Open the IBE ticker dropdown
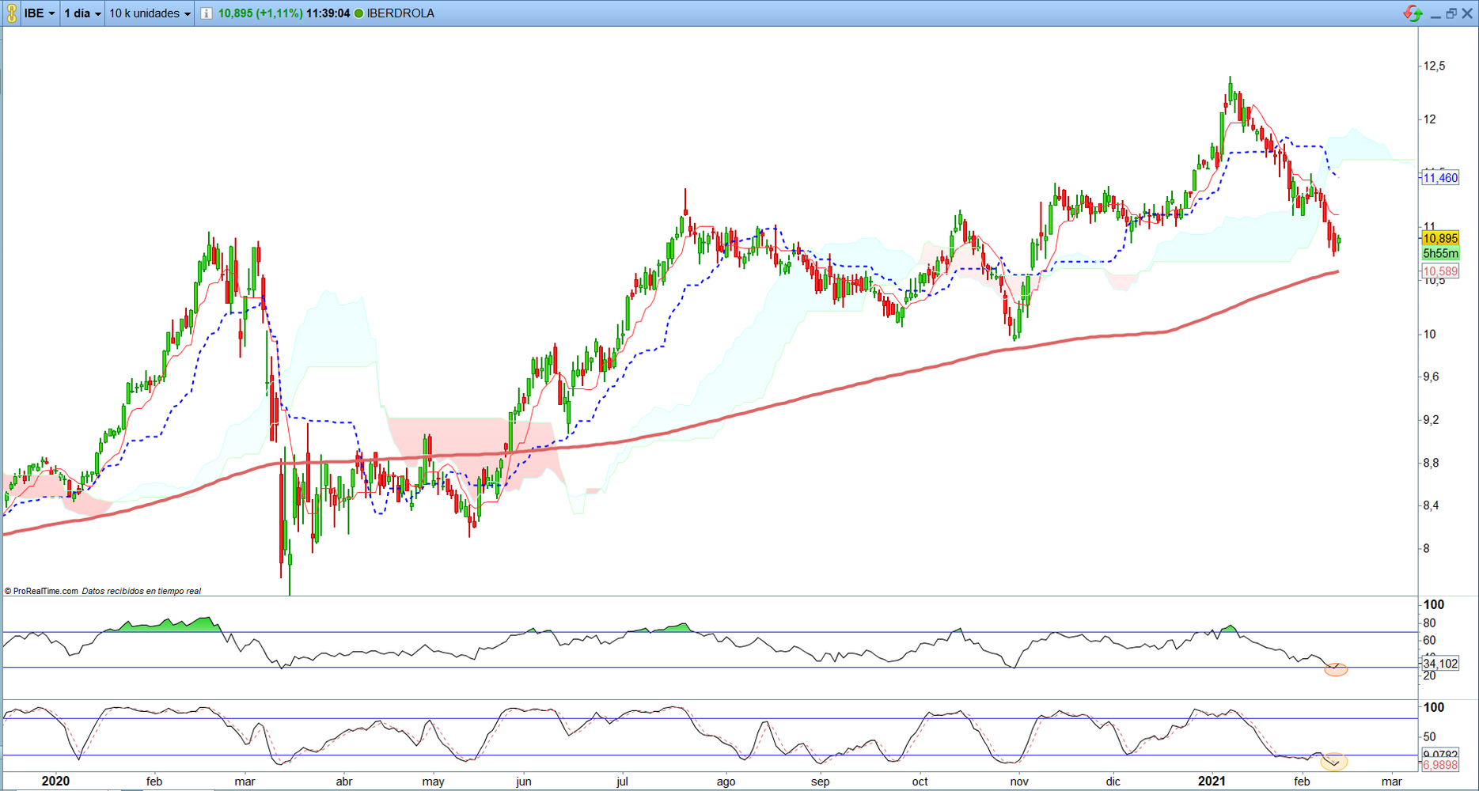Screen dimensions: 1479x791 pyautogui.click(x=40, y=13)
